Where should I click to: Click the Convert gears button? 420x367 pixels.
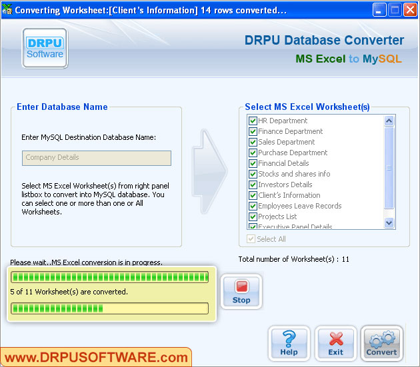pyautogui.click(x=382, y=344)
